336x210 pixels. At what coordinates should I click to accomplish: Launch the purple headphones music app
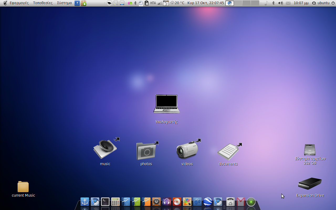click(167, 202)
